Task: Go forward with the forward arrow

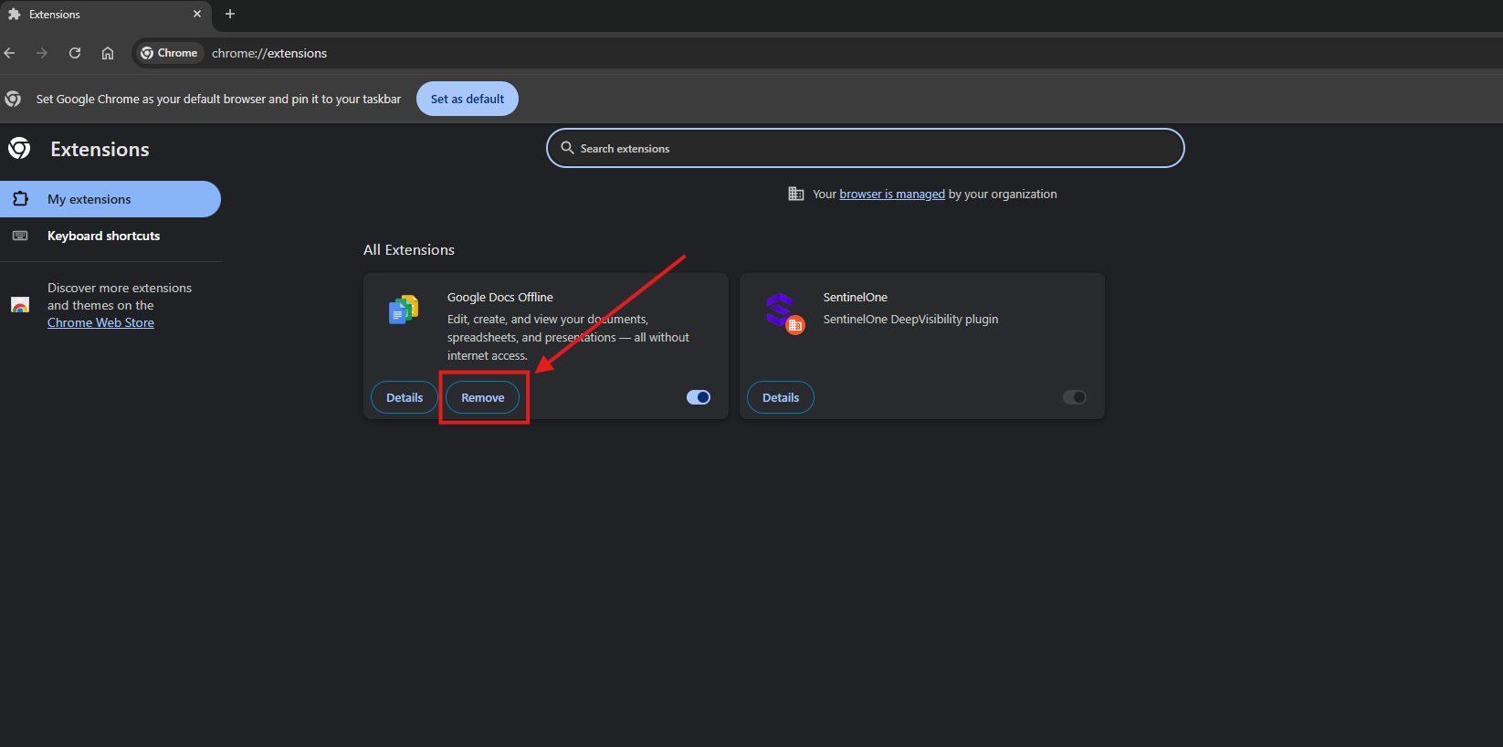Action: pyautogui.click(x=42, y=53)
